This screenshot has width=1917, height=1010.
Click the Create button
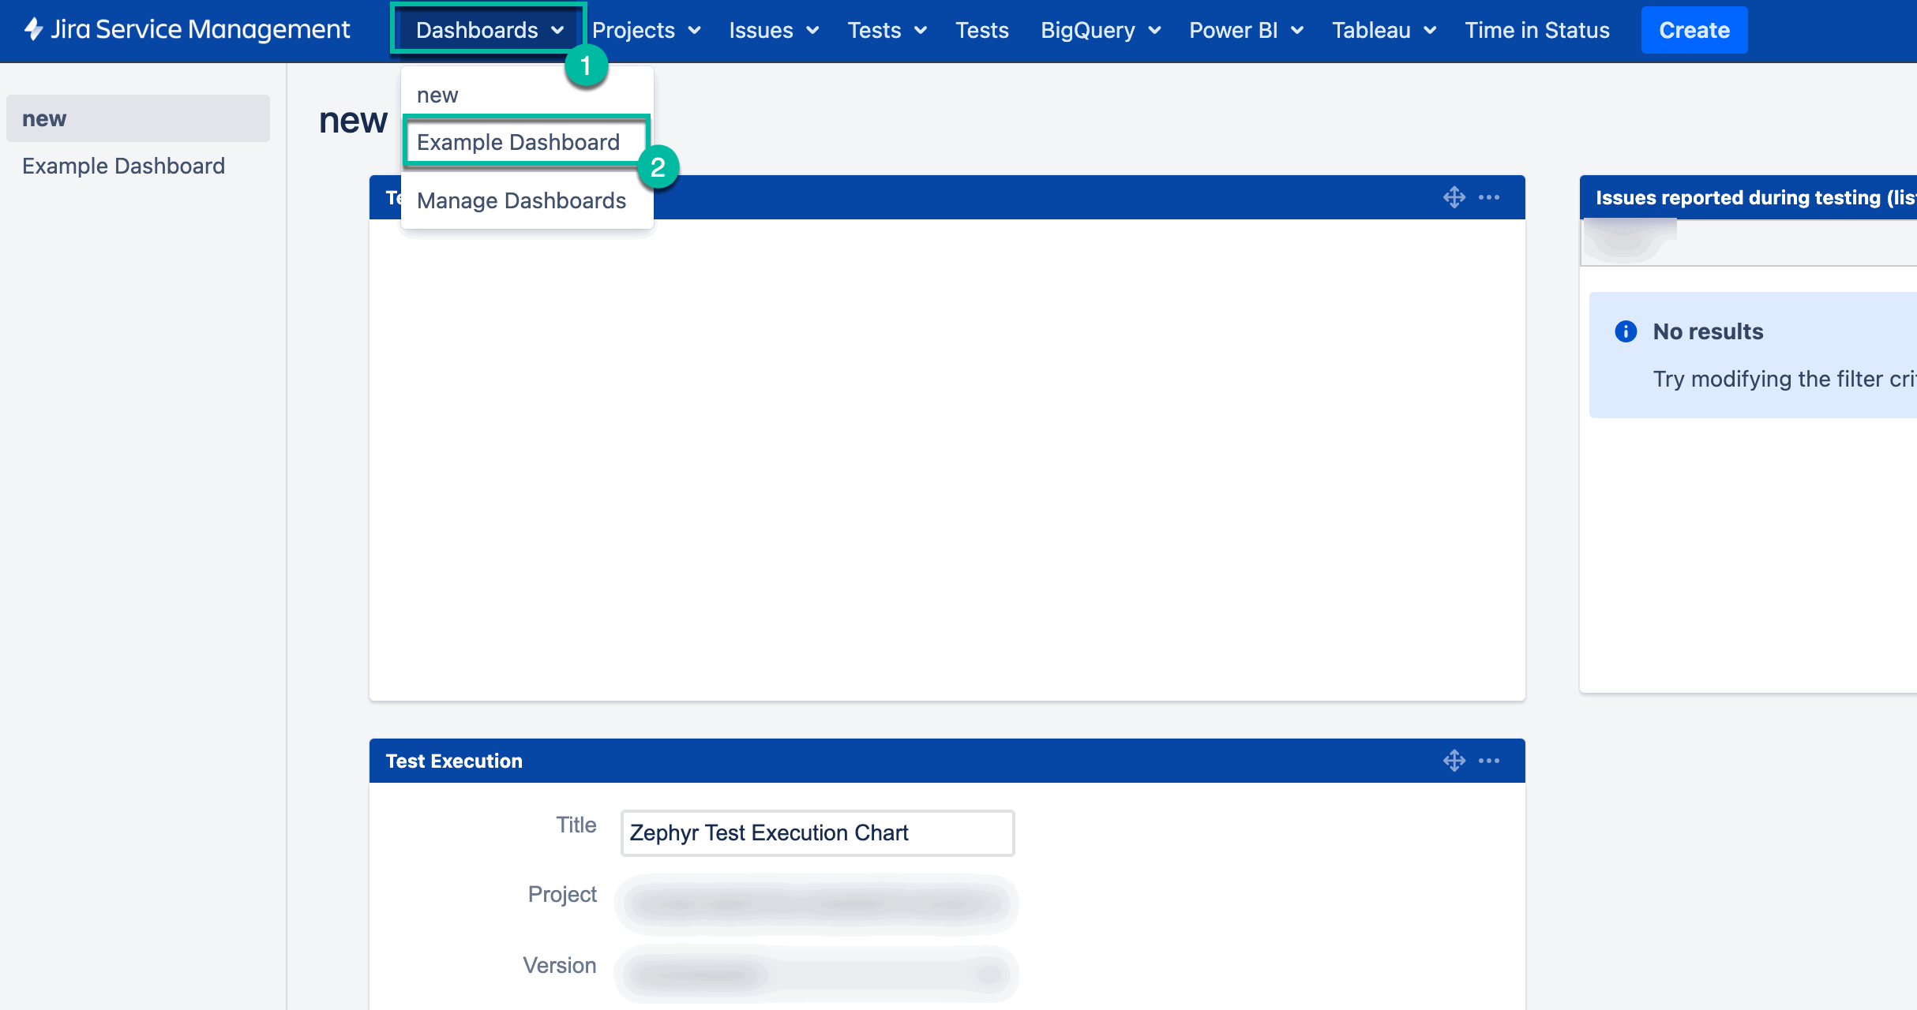coord(1694,30)
